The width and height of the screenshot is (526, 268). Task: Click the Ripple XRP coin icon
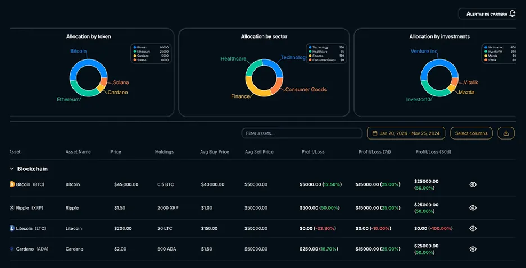coord(12,208)
